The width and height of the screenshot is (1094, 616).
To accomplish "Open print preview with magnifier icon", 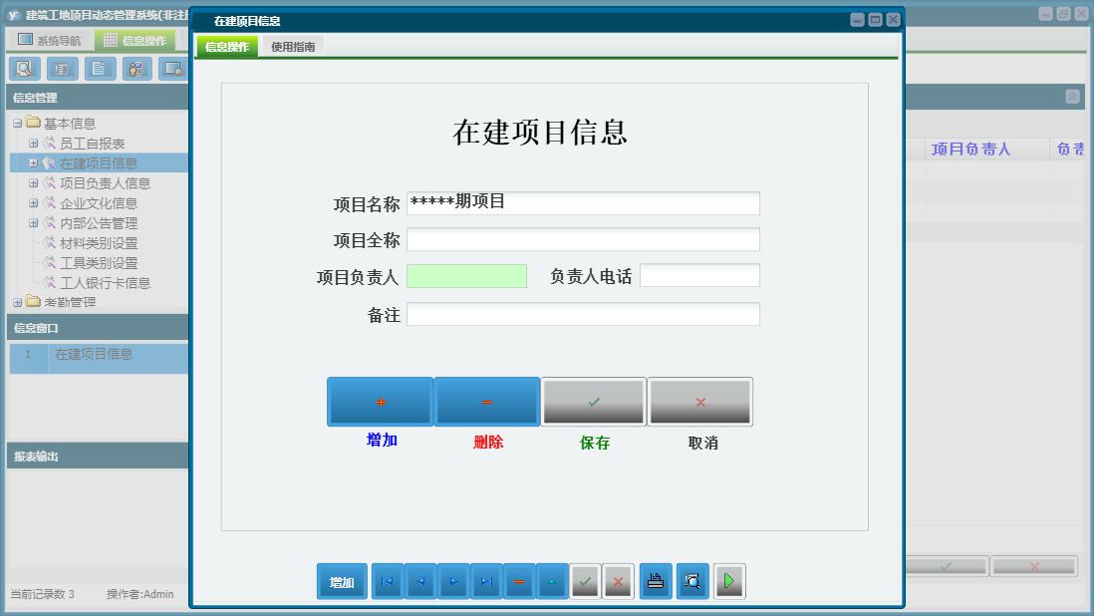I will tap(691, 581).
